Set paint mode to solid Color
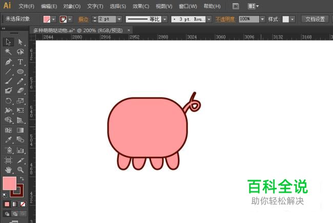 pos(7,204)
